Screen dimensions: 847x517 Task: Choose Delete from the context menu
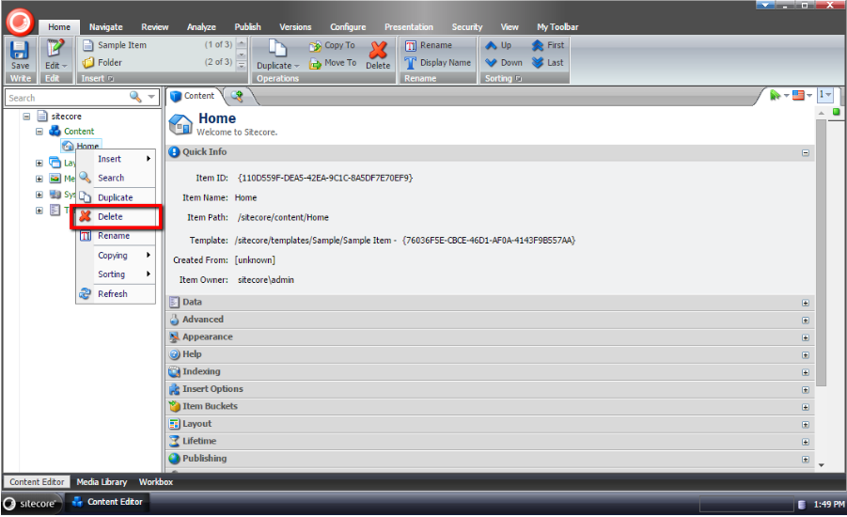pyautogui.click(x=116, y=216)
